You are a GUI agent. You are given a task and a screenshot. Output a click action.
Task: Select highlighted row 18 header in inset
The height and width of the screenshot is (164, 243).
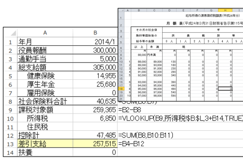tap(121, 89)
